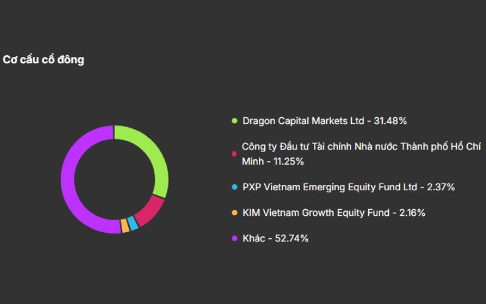Select the KIM Vietnam Growth Equity Fund name

tap(316, 213)
